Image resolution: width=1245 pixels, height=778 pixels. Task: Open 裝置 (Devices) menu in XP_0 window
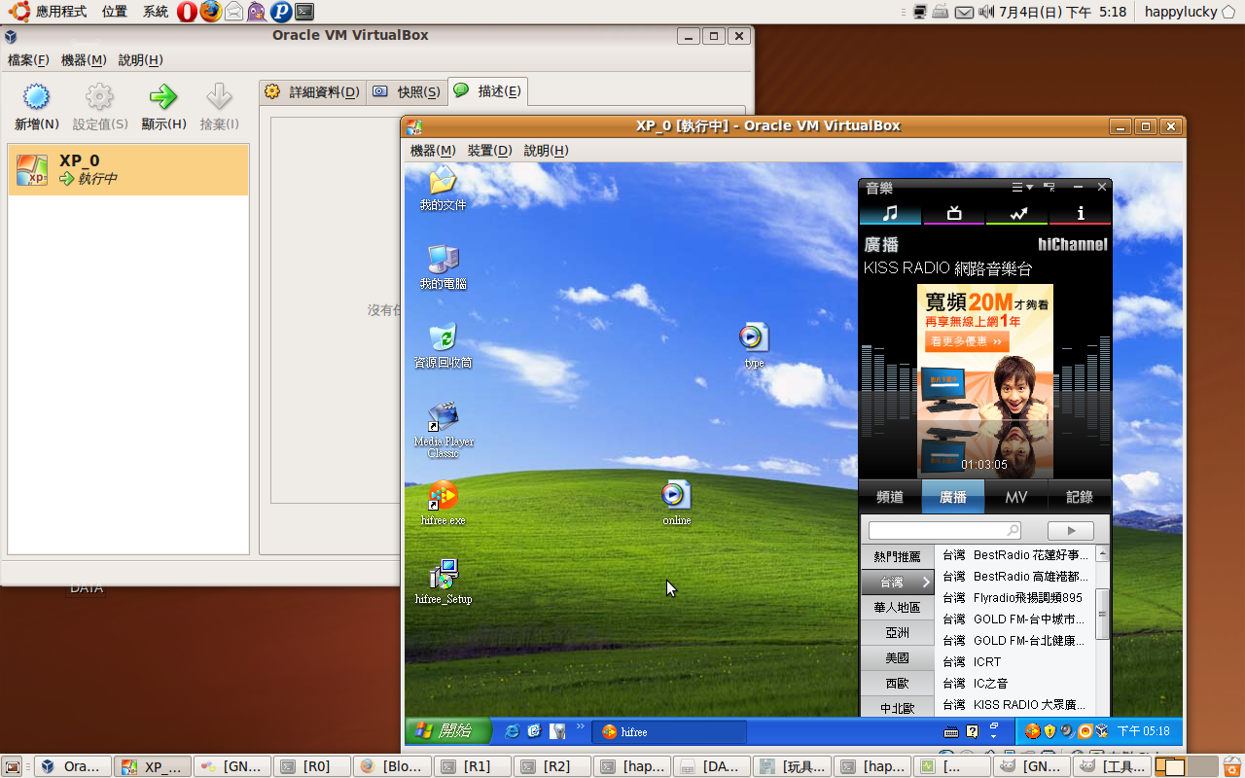pos(489,151)
